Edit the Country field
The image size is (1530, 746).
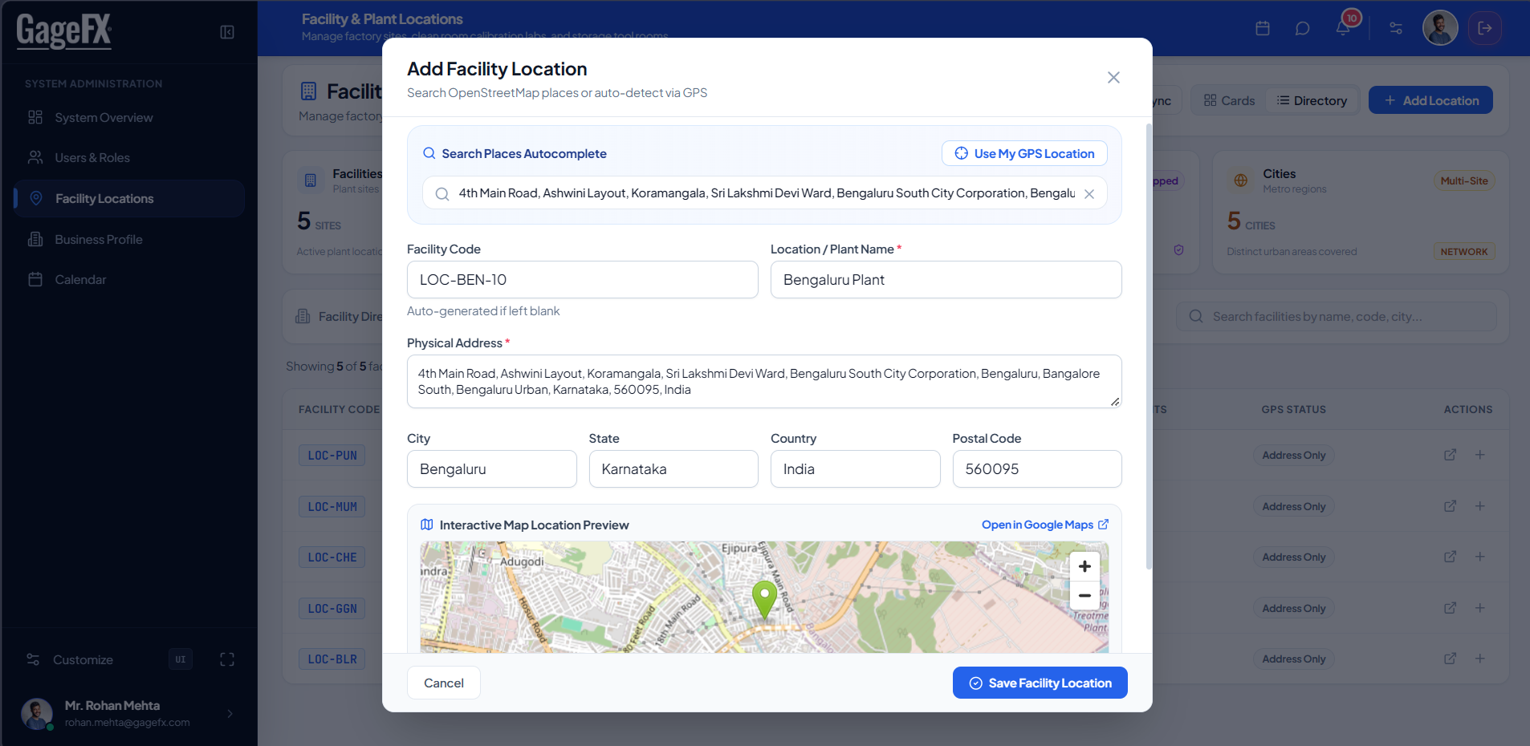click(856, 469)
